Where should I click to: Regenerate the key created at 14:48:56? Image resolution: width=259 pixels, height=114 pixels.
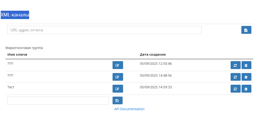click(x=235, y=77)
